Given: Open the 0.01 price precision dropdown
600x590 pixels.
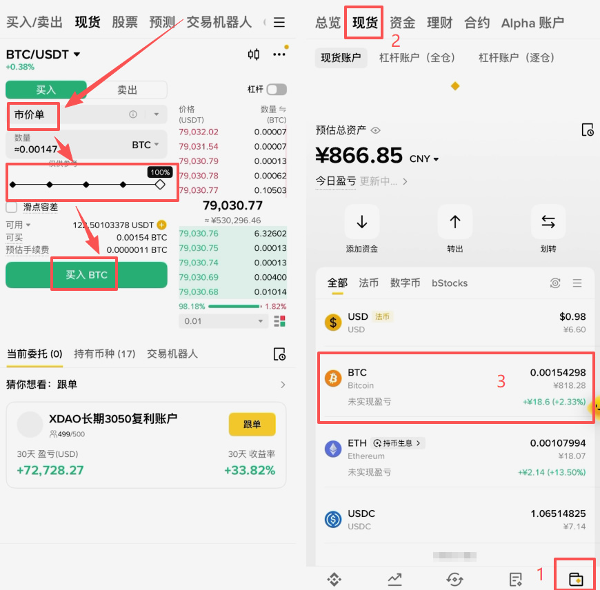Looking at the screenshot, I should pos(222,321).
